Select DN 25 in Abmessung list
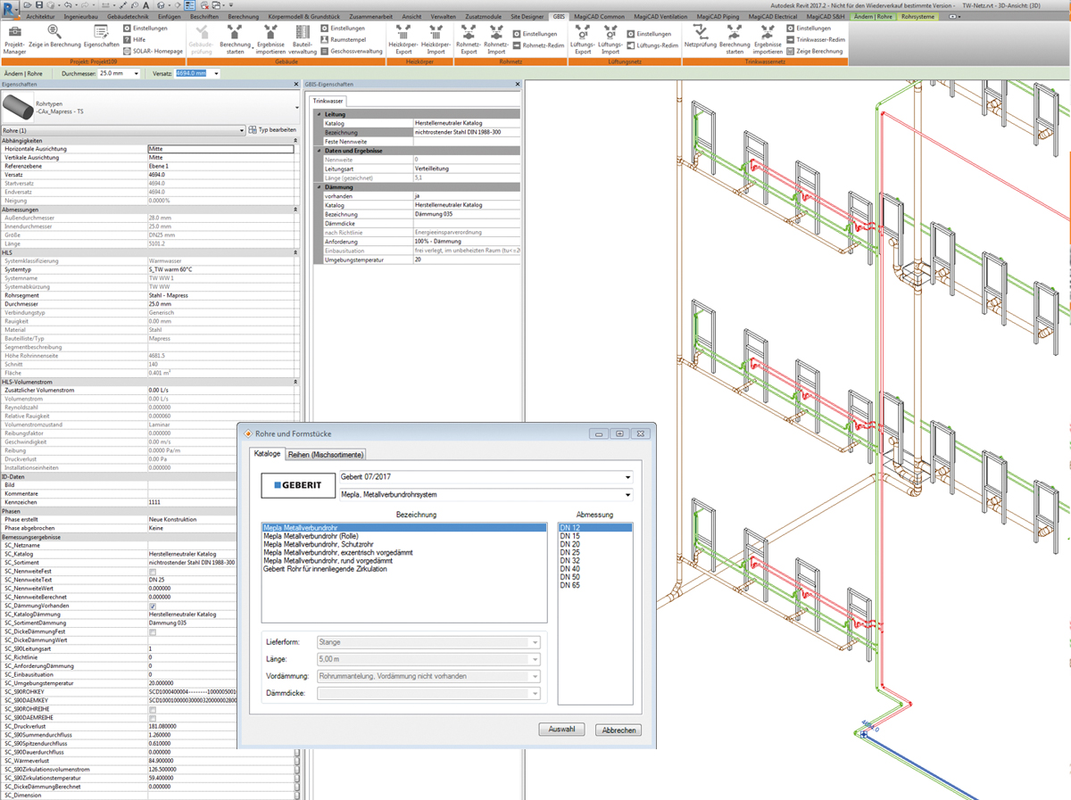 click(x=569, y=553)
